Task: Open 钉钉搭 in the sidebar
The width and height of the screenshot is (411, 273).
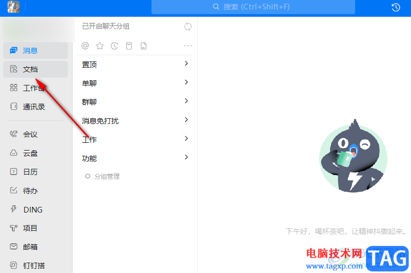Action: pos(36,266)
